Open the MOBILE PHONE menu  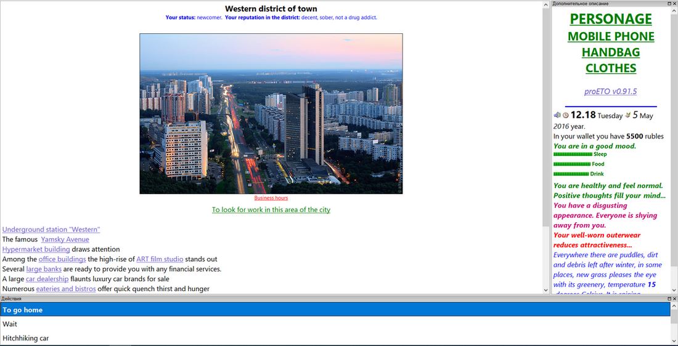pos(610,36)
